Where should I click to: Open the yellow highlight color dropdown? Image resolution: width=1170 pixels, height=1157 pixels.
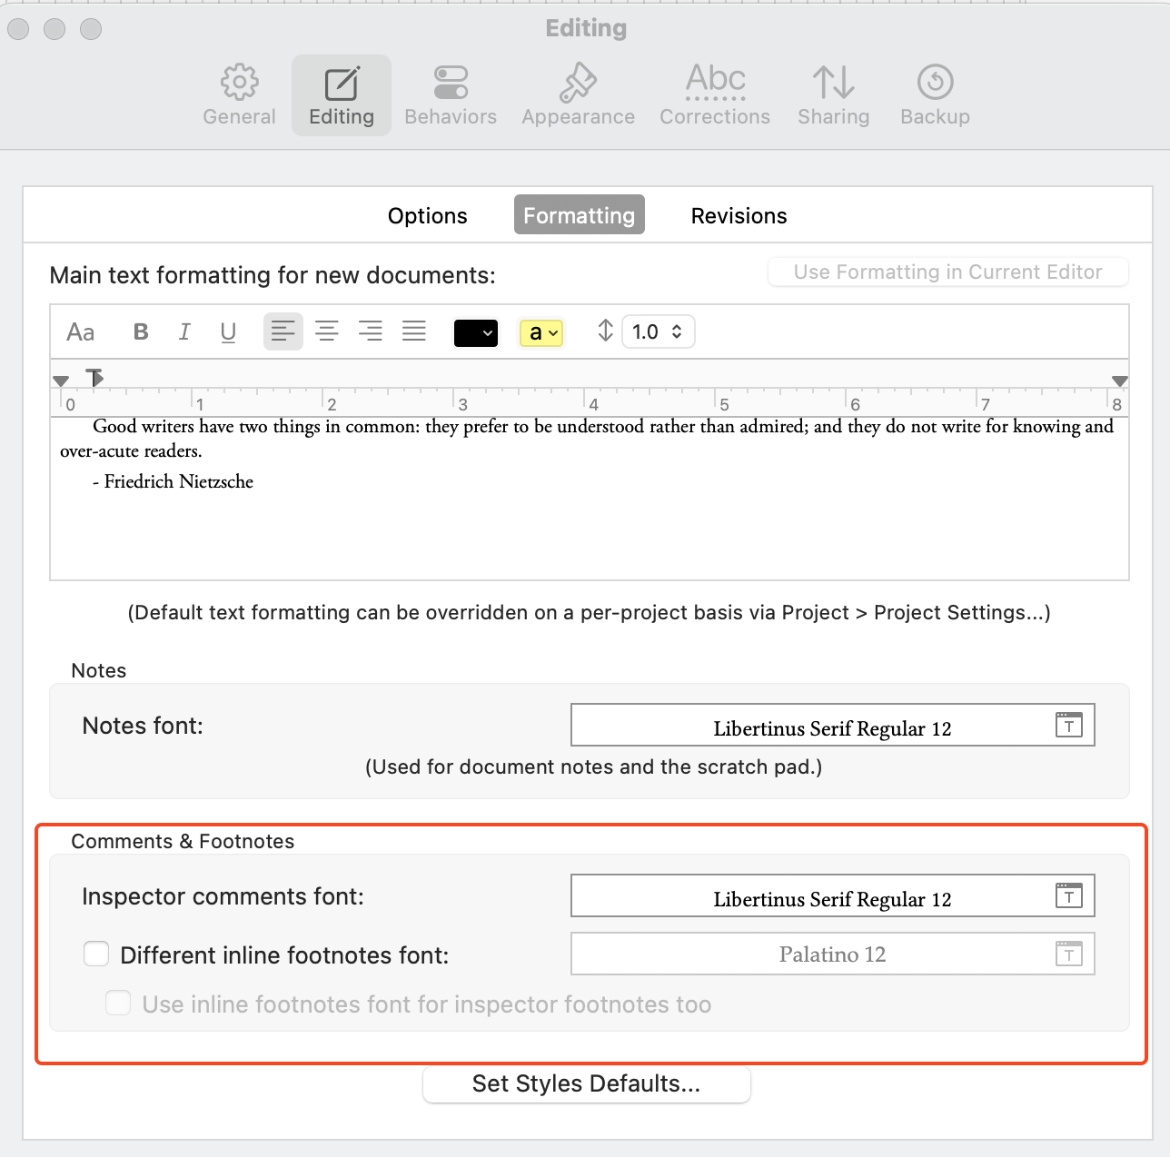click(541, 333)
